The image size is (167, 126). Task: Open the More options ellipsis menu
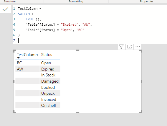coord(138,46)
